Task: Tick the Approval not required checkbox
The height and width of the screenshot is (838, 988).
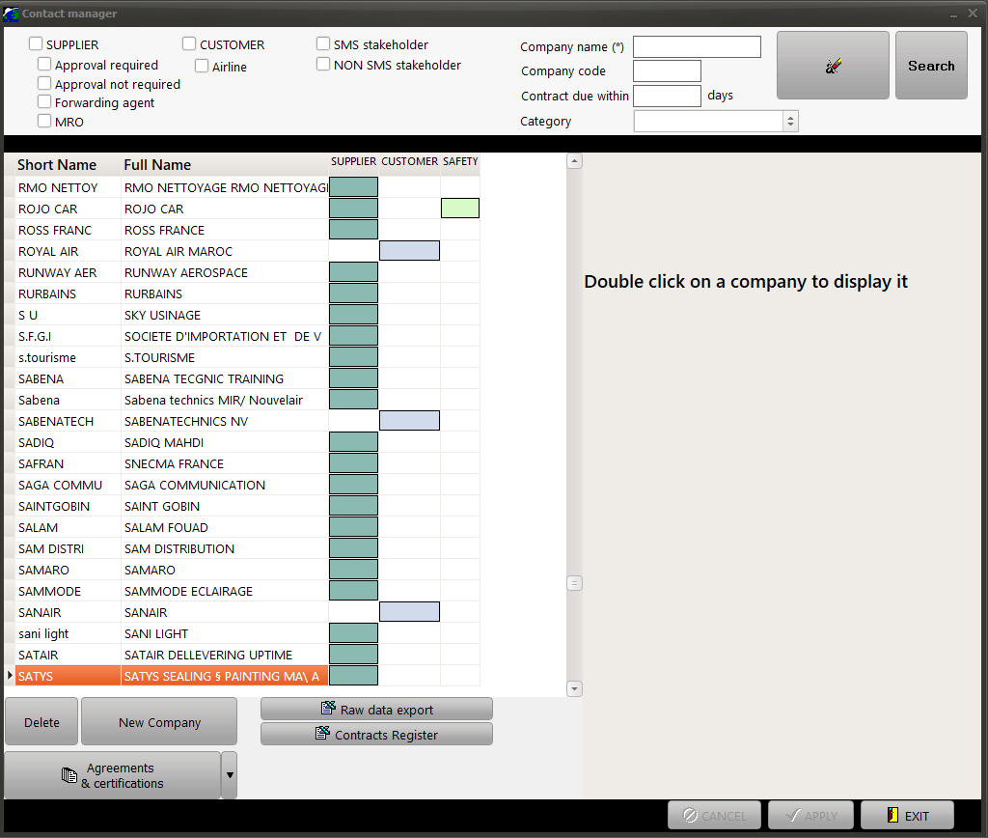Action: click(44, 83)
